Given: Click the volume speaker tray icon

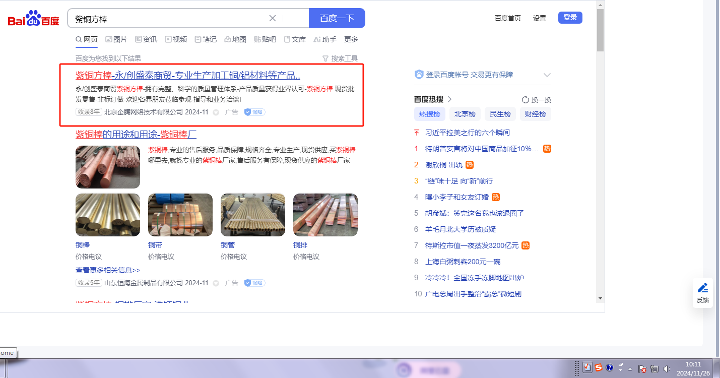Looking at the screenshot, I should pos(668,369).
